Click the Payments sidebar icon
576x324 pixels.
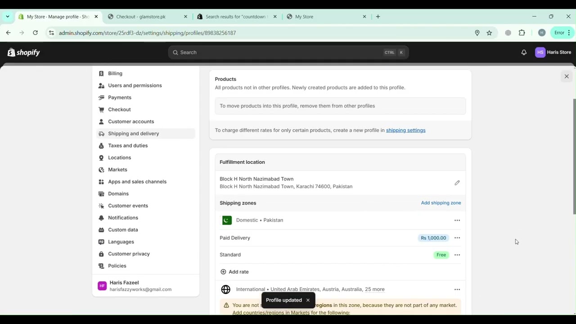pyautogui.click(x=101, y=97)
